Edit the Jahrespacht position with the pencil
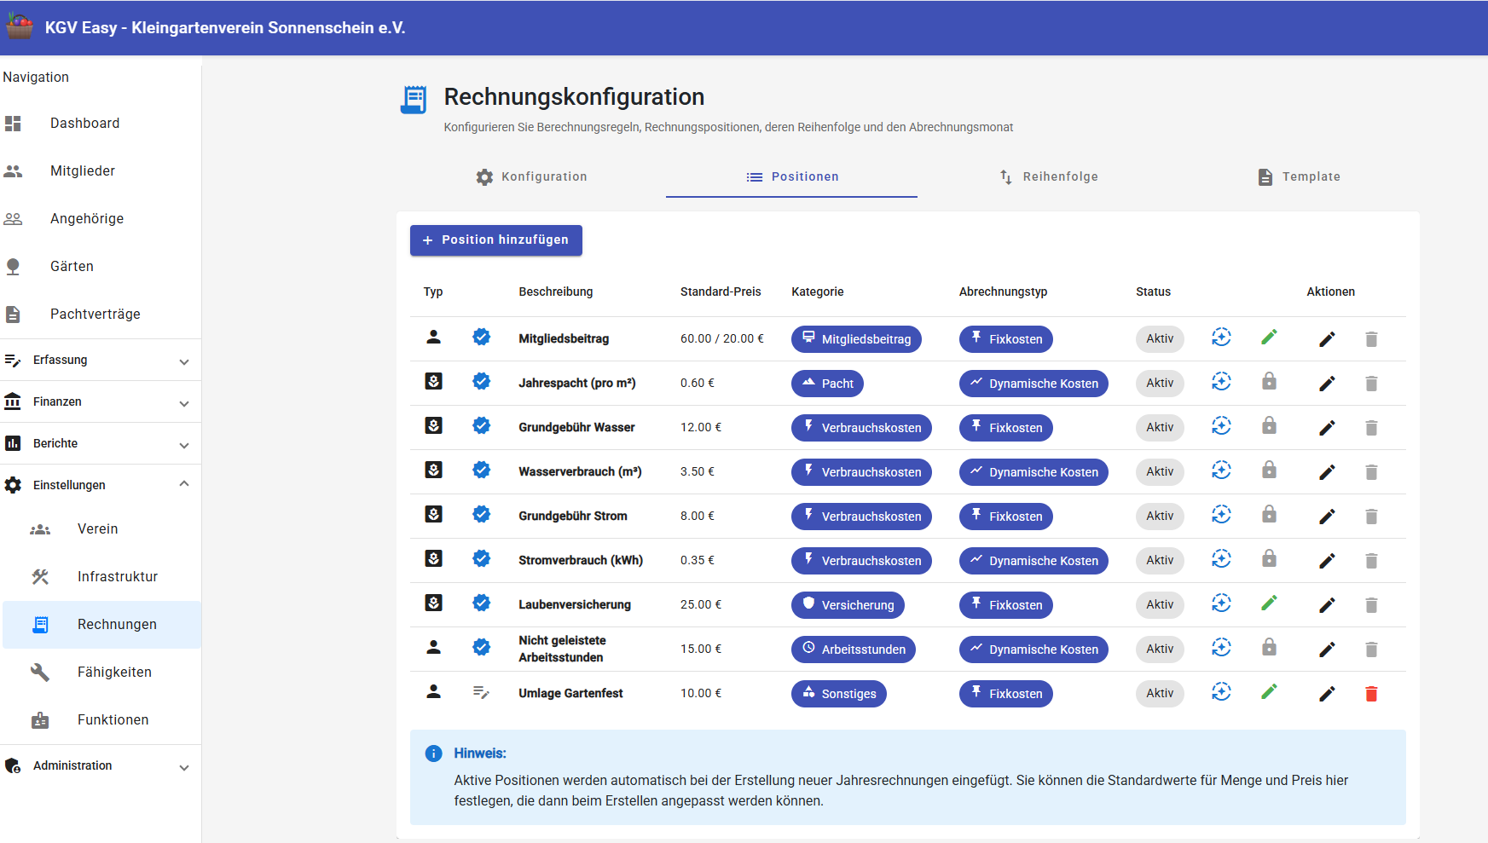This screenshot has width=1488, height=843. point(1327,384)
